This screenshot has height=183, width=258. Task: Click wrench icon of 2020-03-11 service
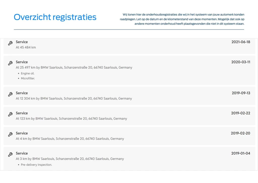pyautogui.click(x=10, y=63)
